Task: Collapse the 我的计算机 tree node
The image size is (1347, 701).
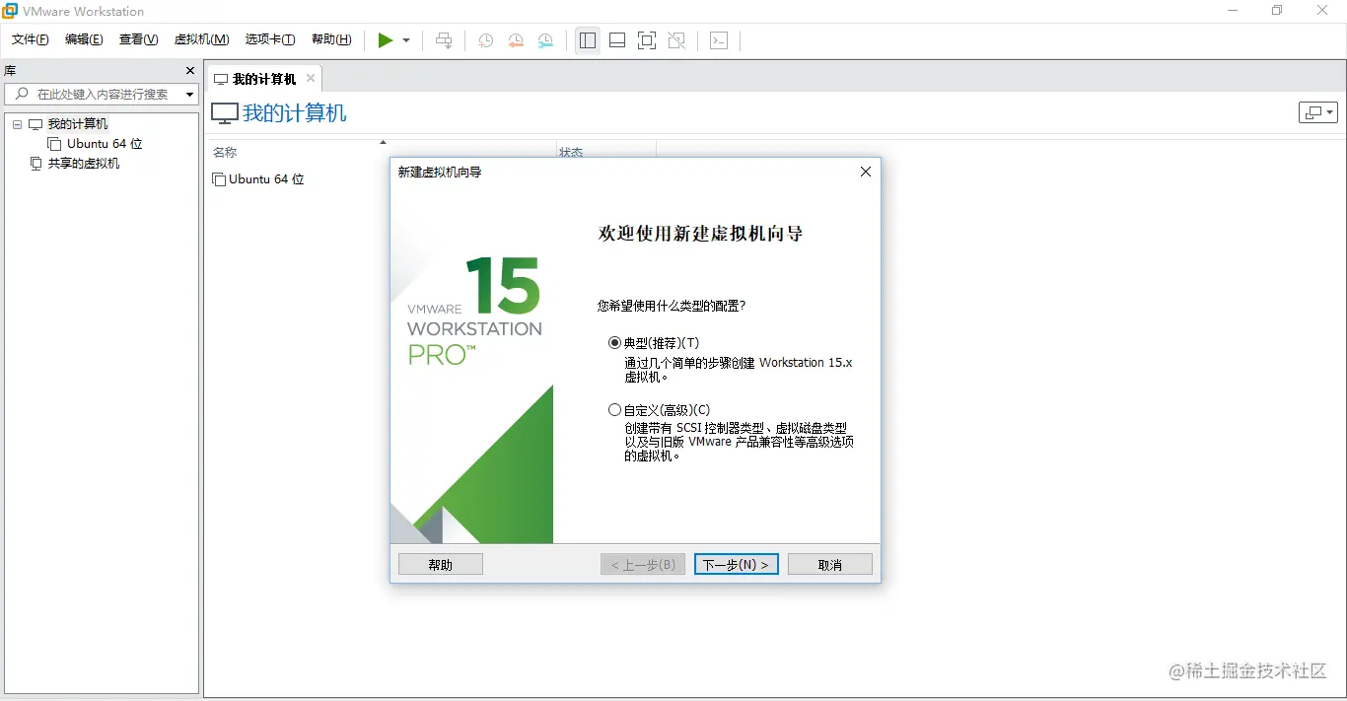Action: [17, 124]
